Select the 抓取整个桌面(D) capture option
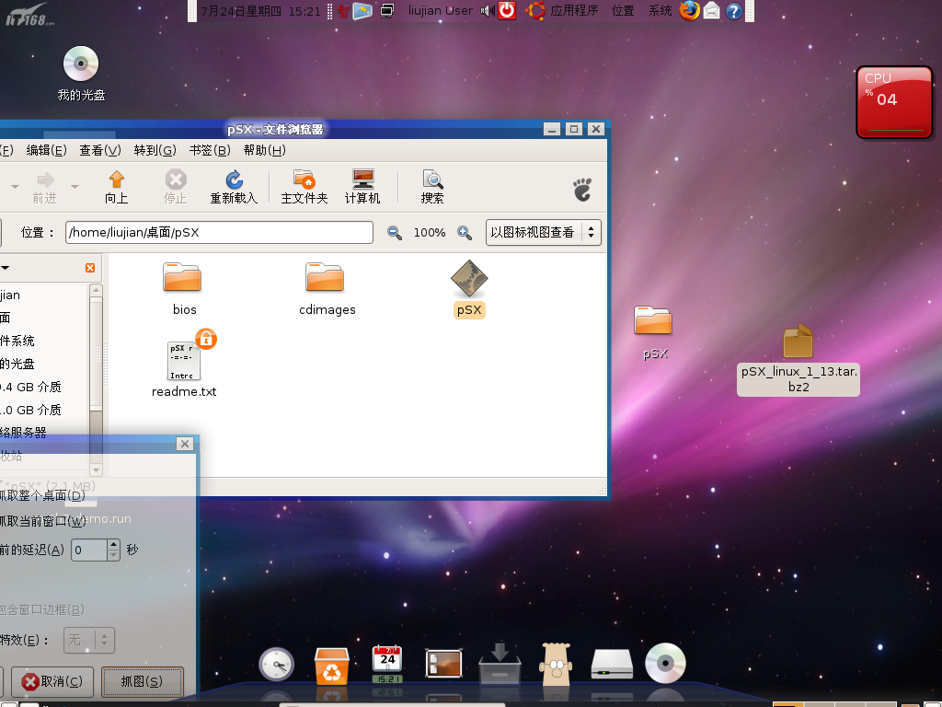This screenshot has width=942, height=707. [x=42, y=495]
